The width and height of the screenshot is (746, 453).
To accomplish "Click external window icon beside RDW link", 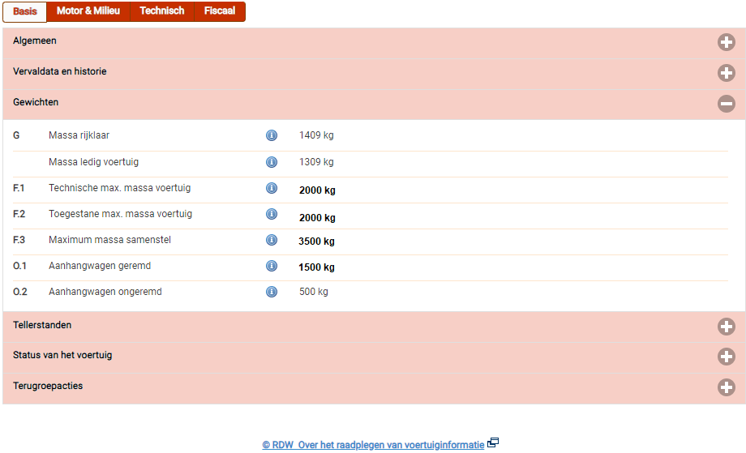I will [x=493, y=443].
